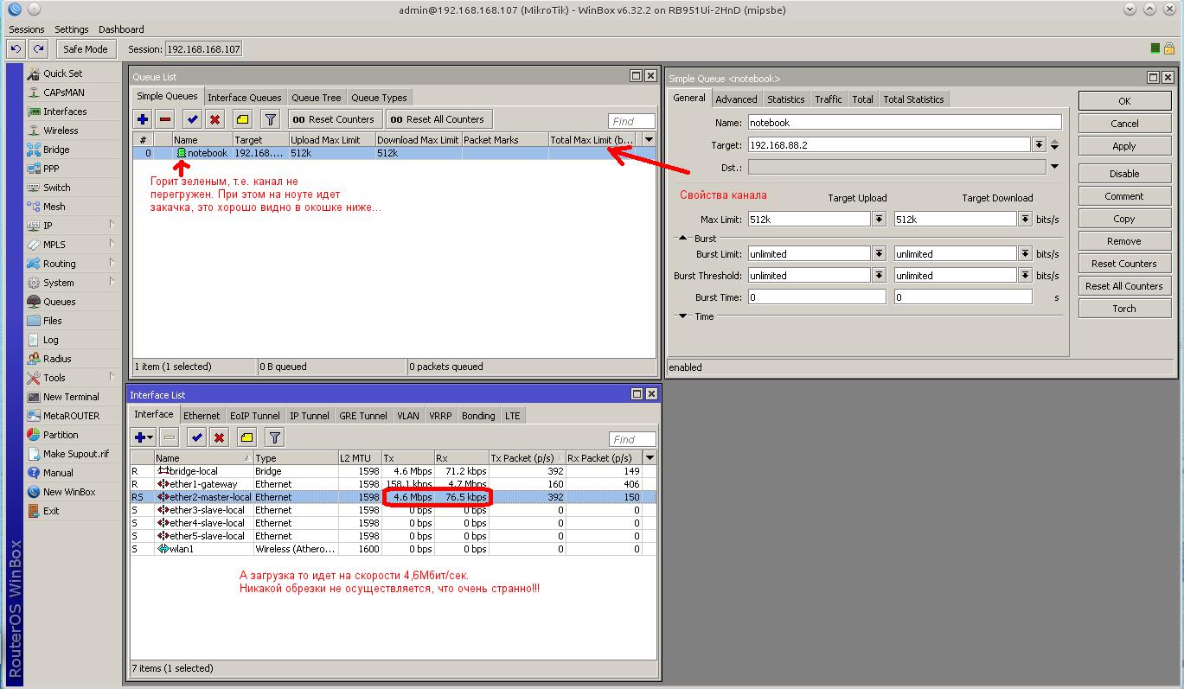Collapse the Burst section
This screenshot has height=689, width=1184.
pyautogui.click(x=683, y=239)
